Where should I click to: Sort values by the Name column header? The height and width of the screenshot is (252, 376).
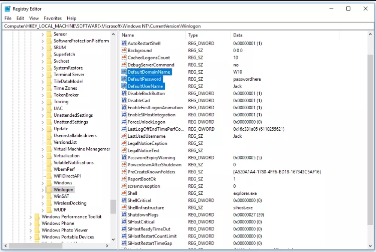pos(152,35)
